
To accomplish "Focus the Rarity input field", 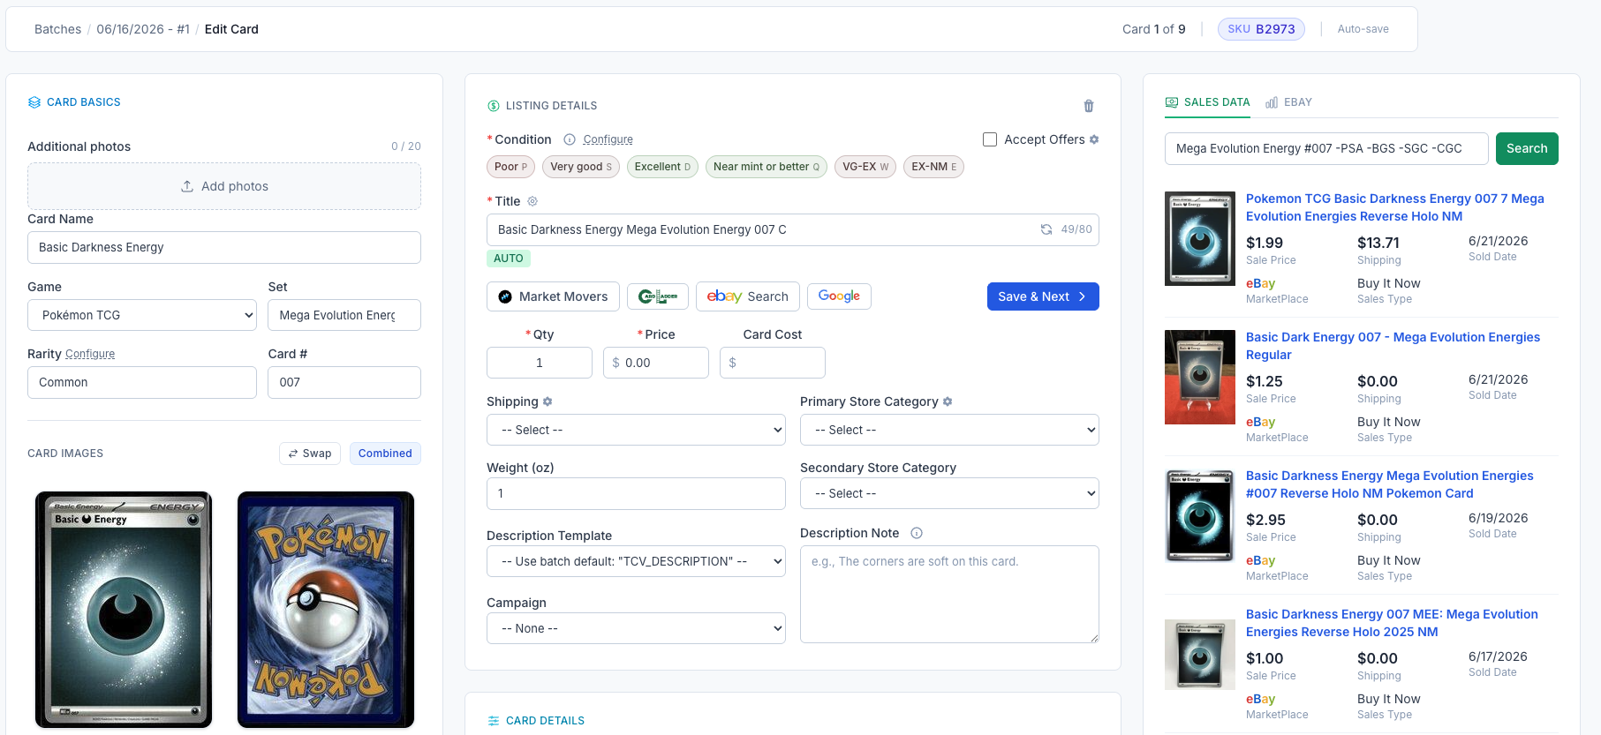I will [x=142, y=382].
